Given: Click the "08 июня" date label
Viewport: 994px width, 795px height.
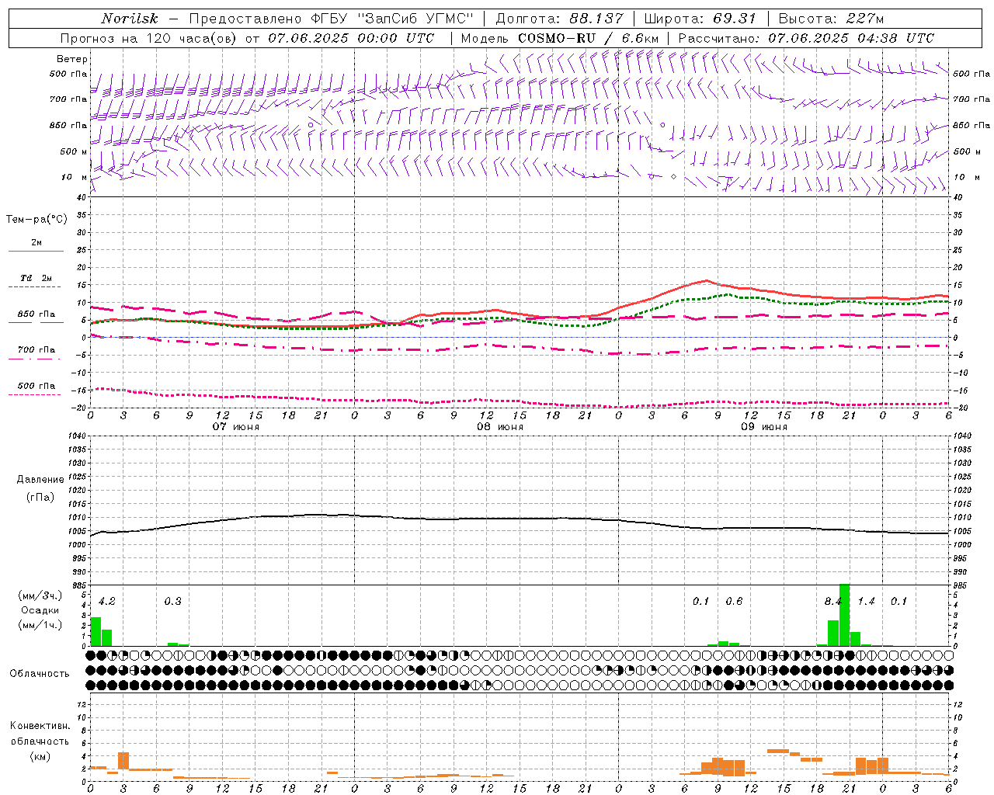Looking at the screenshot, I should coord(500,427).
